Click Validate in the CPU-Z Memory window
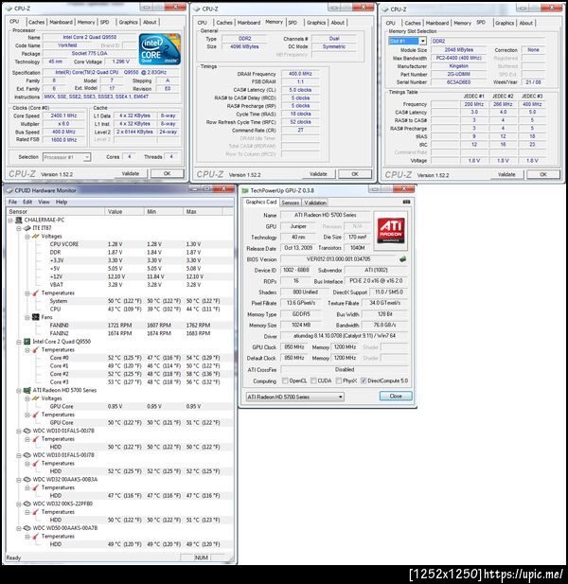This screenshot has width=568, height=584. (318, 174)
